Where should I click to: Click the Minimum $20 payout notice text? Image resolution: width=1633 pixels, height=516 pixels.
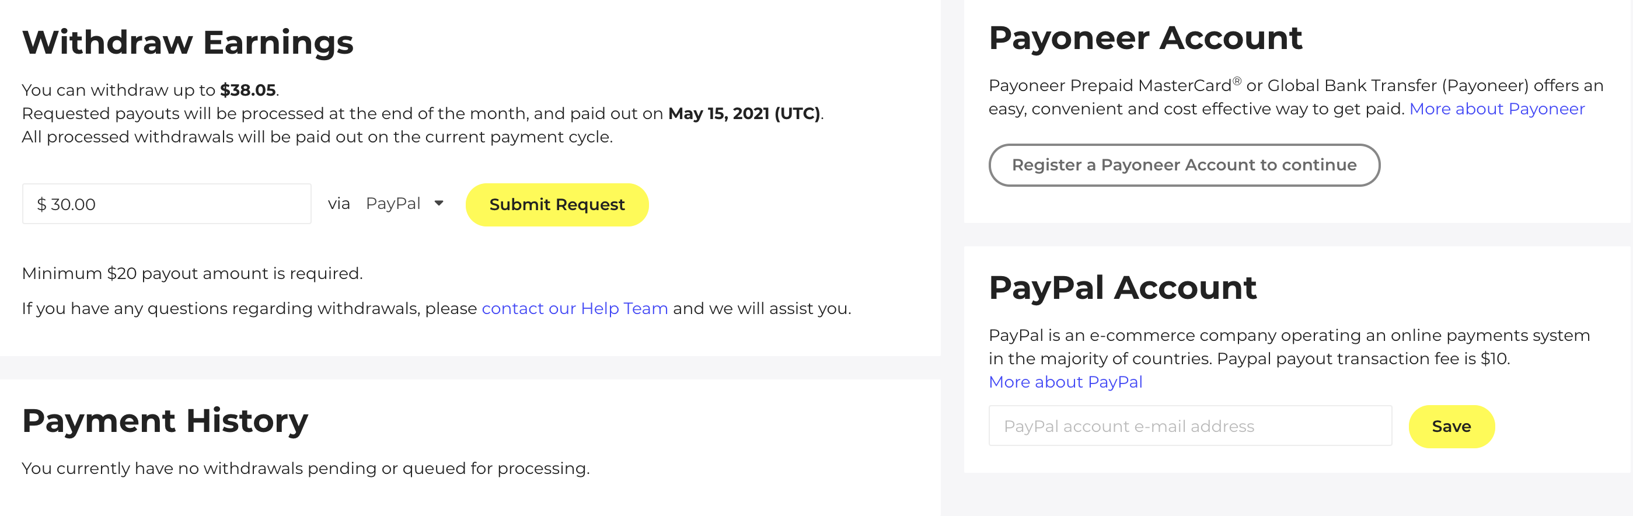[x=192, y=273]
